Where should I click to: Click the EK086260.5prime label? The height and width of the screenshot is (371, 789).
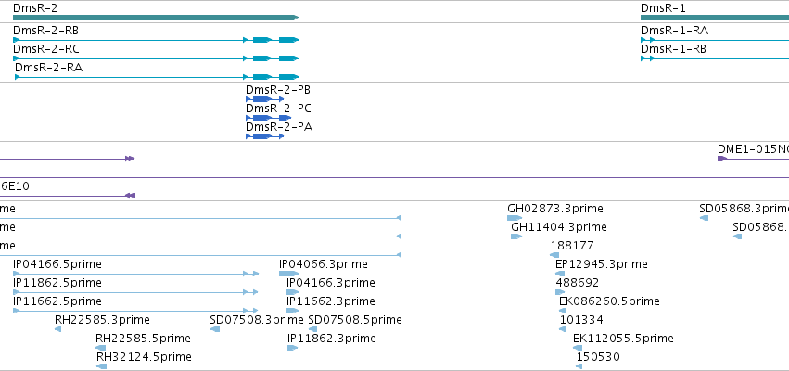[x=609, y=301]
